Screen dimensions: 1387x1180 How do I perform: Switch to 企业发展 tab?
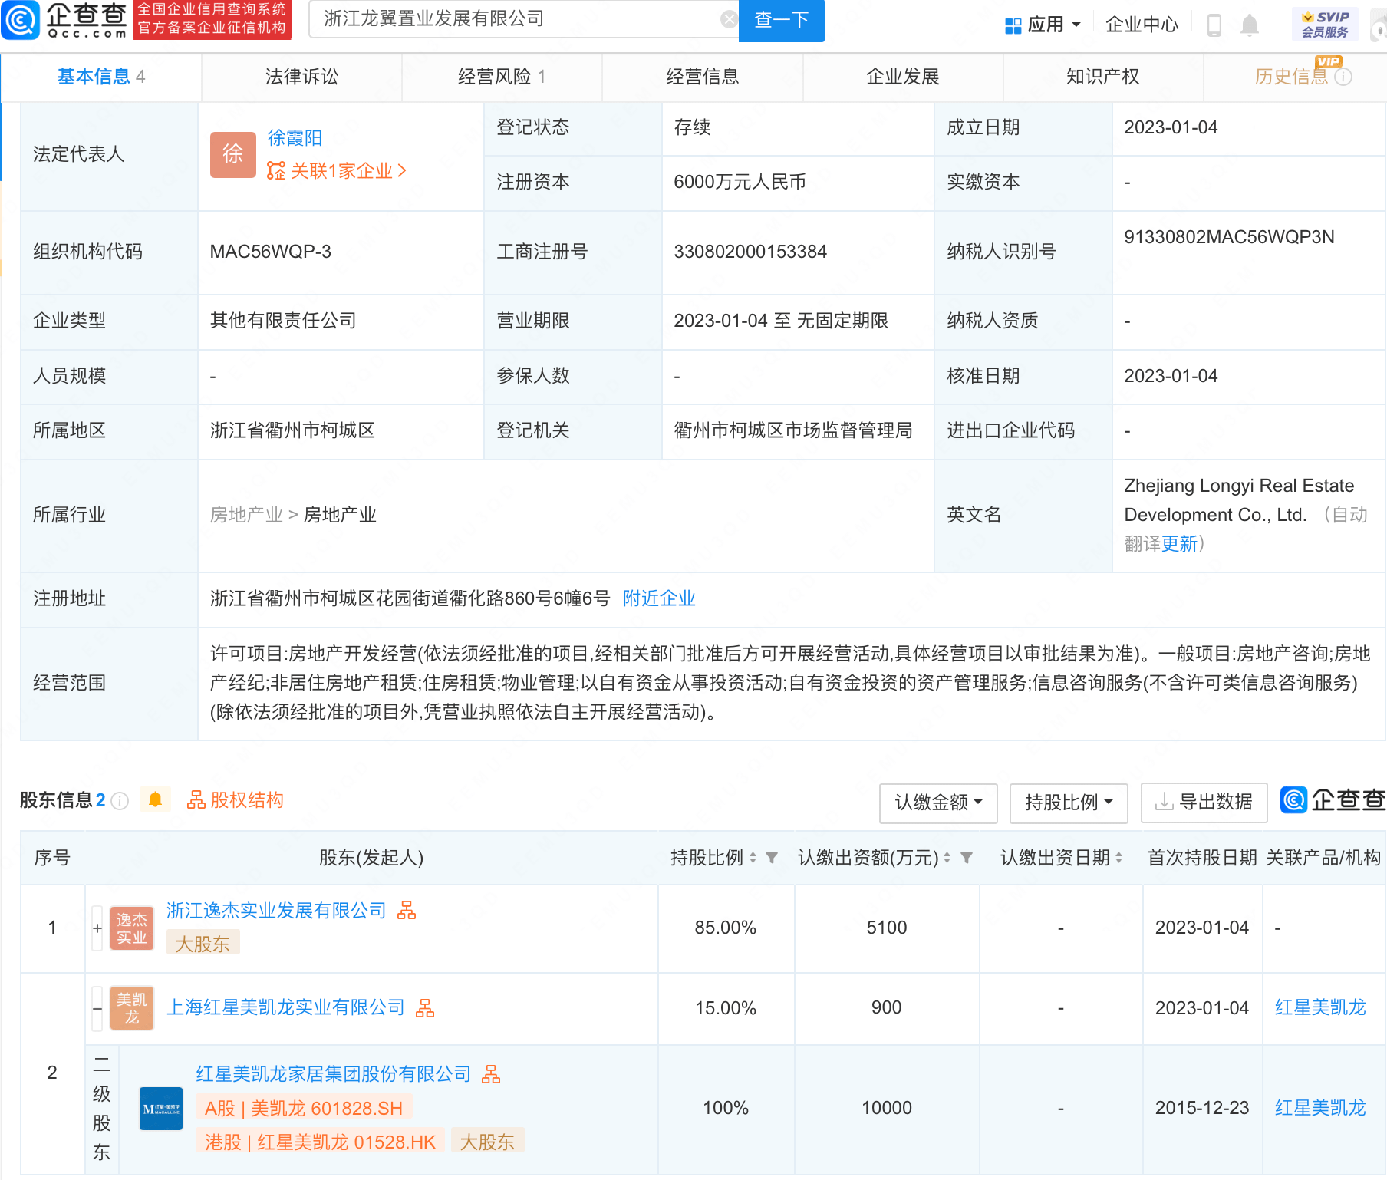pyautogui.click(x=902, y=77)
